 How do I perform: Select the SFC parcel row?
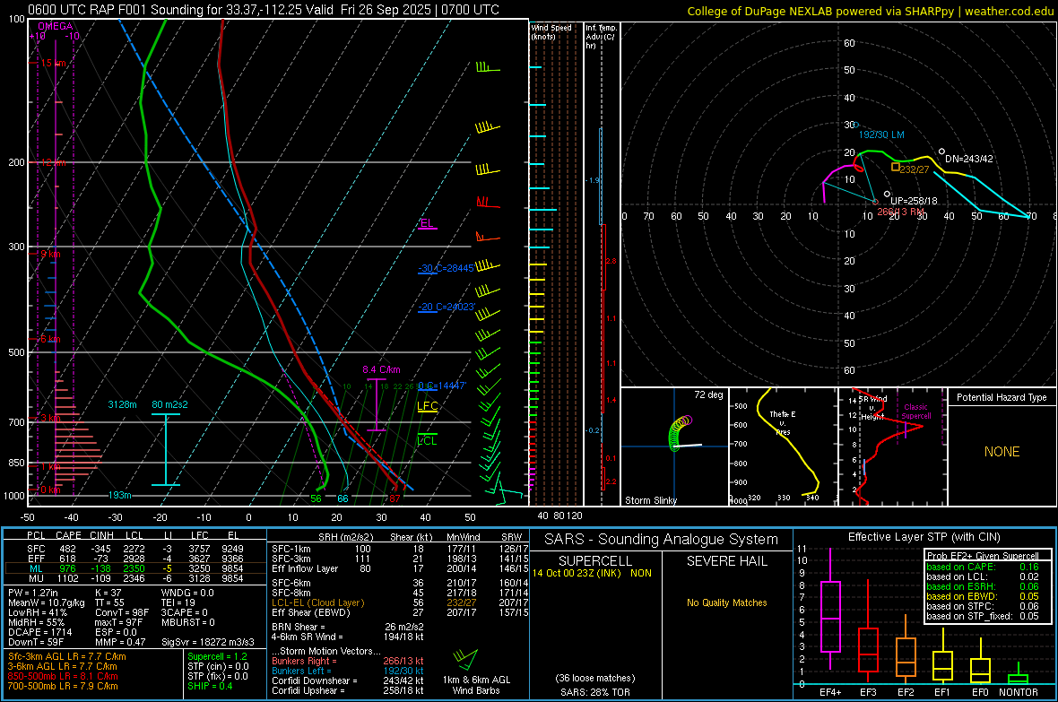135,549
